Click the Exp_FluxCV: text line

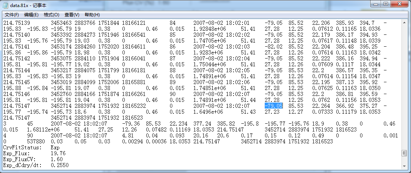coord(17,159)
